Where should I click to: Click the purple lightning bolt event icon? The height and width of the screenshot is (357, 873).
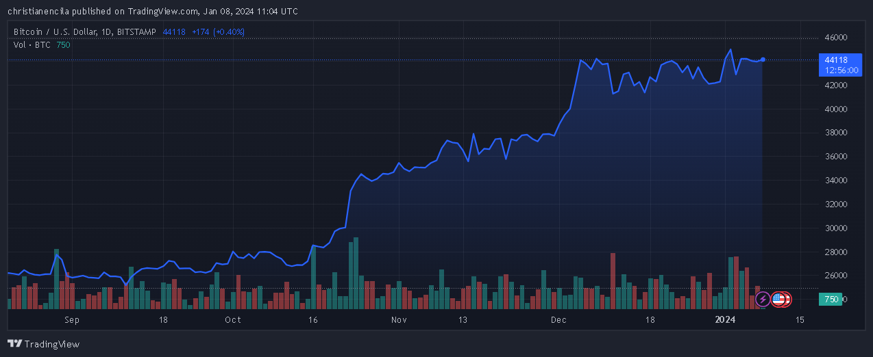[763, 299]
